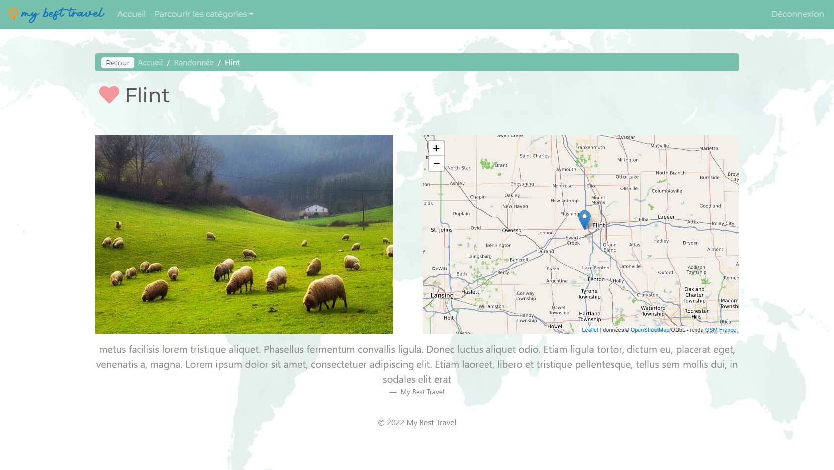Zoom out on the map

pyautogui.click(x=436, y=163)
